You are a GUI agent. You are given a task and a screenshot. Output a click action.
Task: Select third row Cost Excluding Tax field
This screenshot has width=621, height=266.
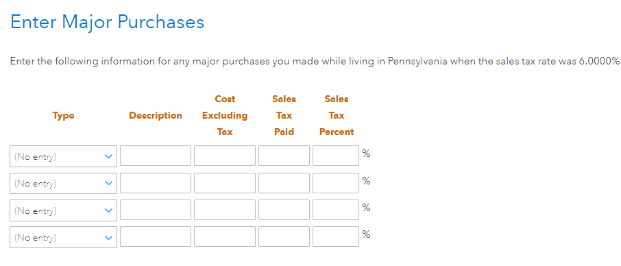tap(225, 210)
